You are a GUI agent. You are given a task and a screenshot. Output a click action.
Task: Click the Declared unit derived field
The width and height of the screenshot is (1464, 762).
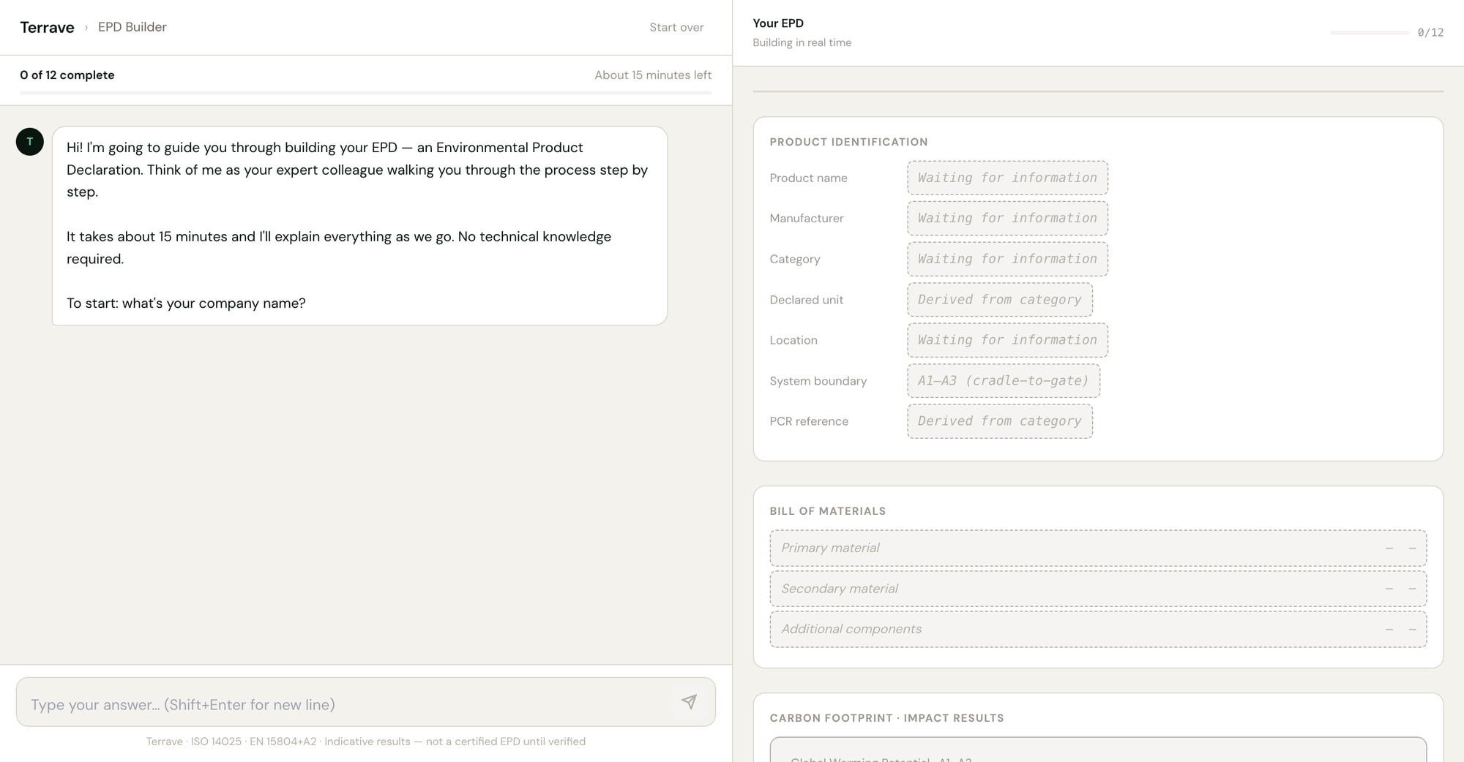(999, 300)
